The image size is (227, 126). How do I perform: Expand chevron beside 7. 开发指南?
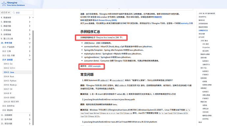click(x=30, y=30)
